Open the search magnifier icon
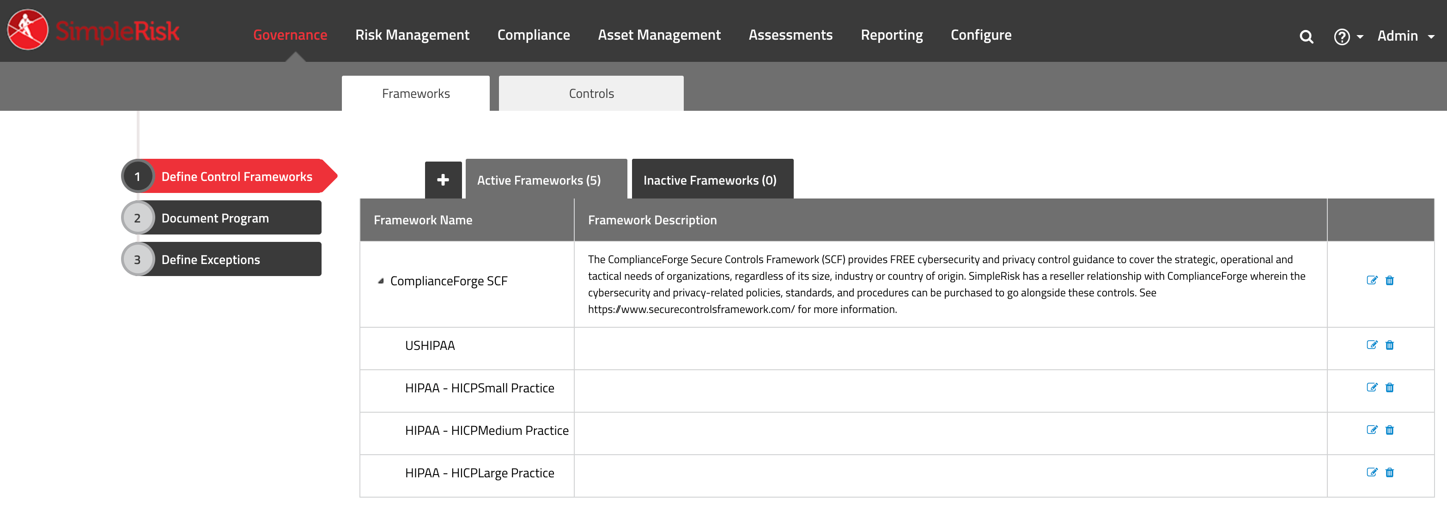The width and height of the screenshot is (1447, 505). point(1307,37)
